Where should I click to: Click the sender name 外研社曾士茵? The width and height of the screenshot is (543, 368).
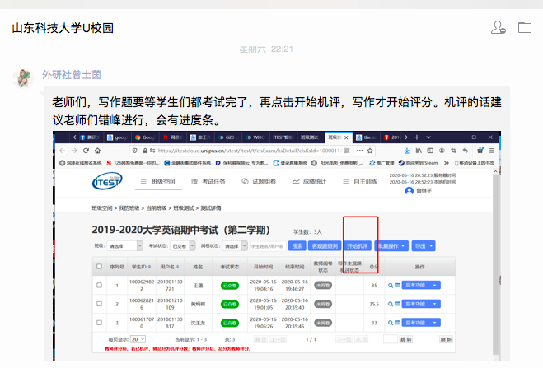72,74
